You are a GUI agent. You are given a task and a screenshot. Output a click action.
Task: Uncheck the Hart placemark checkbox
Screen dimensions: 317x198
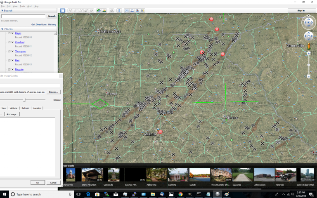click(9, 60)
